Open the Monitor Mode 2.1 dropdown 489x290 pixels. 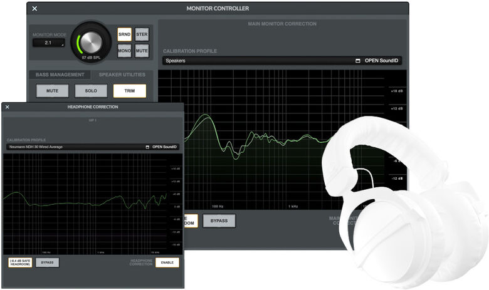[49, 43]
